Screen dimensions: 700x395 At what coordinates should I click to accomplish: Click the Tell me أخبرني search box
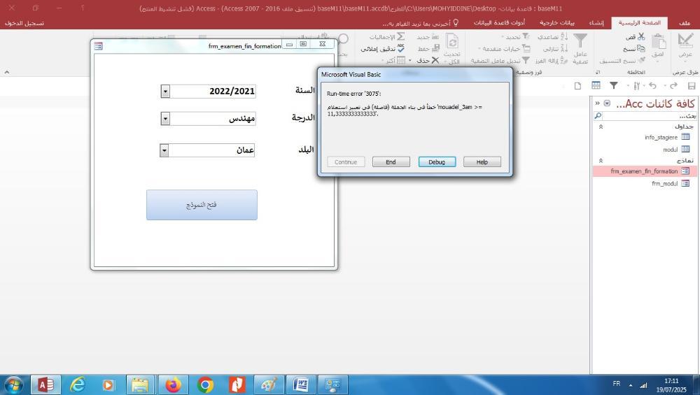point(420,23)
